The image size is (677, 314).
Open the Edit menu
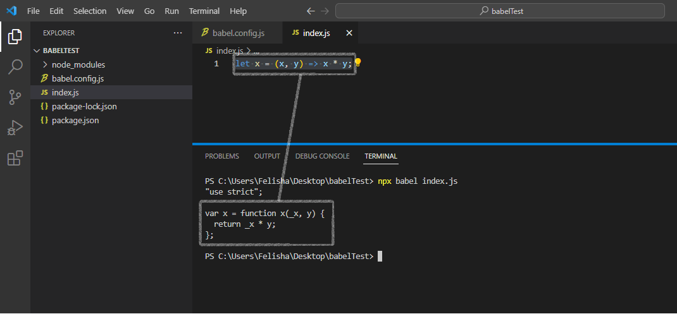click(x=56, y=11)
